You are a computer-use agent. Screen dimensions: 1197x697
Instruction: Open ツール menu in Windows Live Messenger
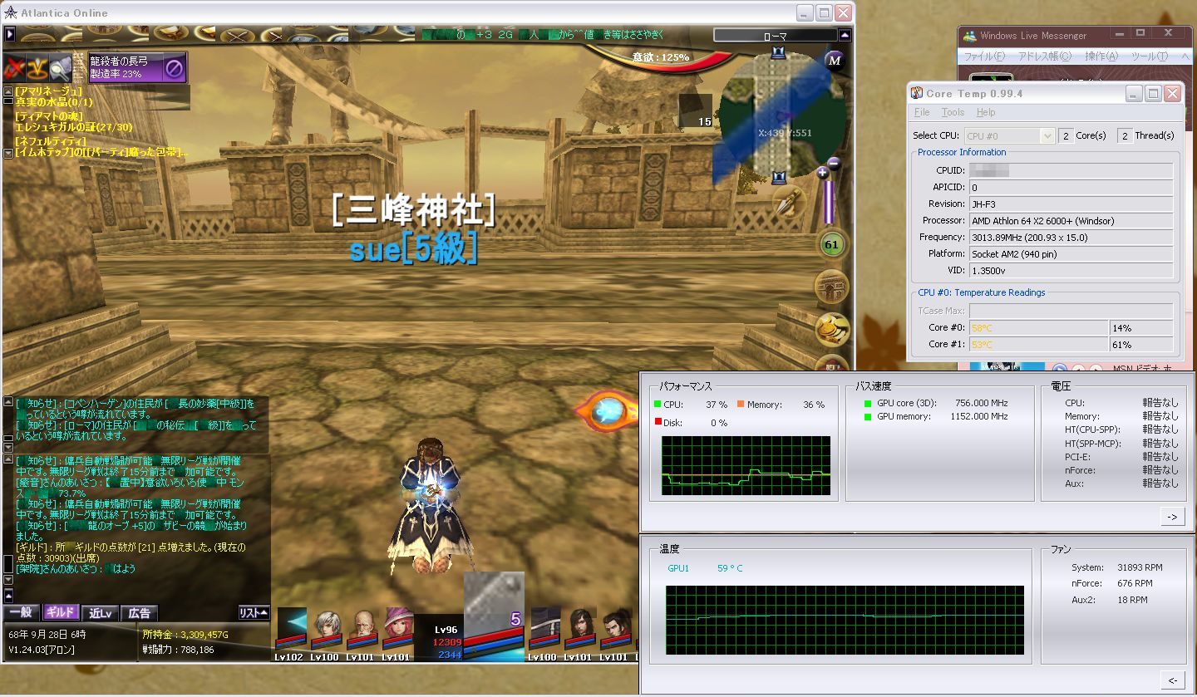click(1150, 56)
